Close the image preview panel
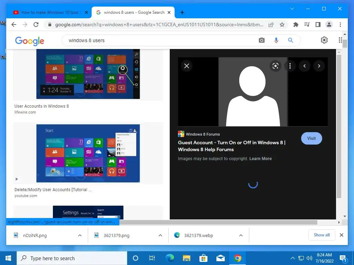Viewport: 354px width, 265px height. [x=187, y=66]
